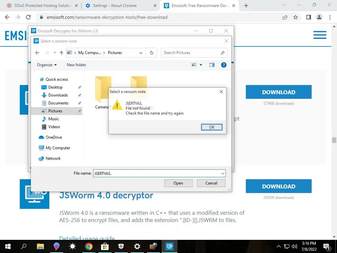
Task: Click Pictures in address breadcrumb
Action: [115, 53]
